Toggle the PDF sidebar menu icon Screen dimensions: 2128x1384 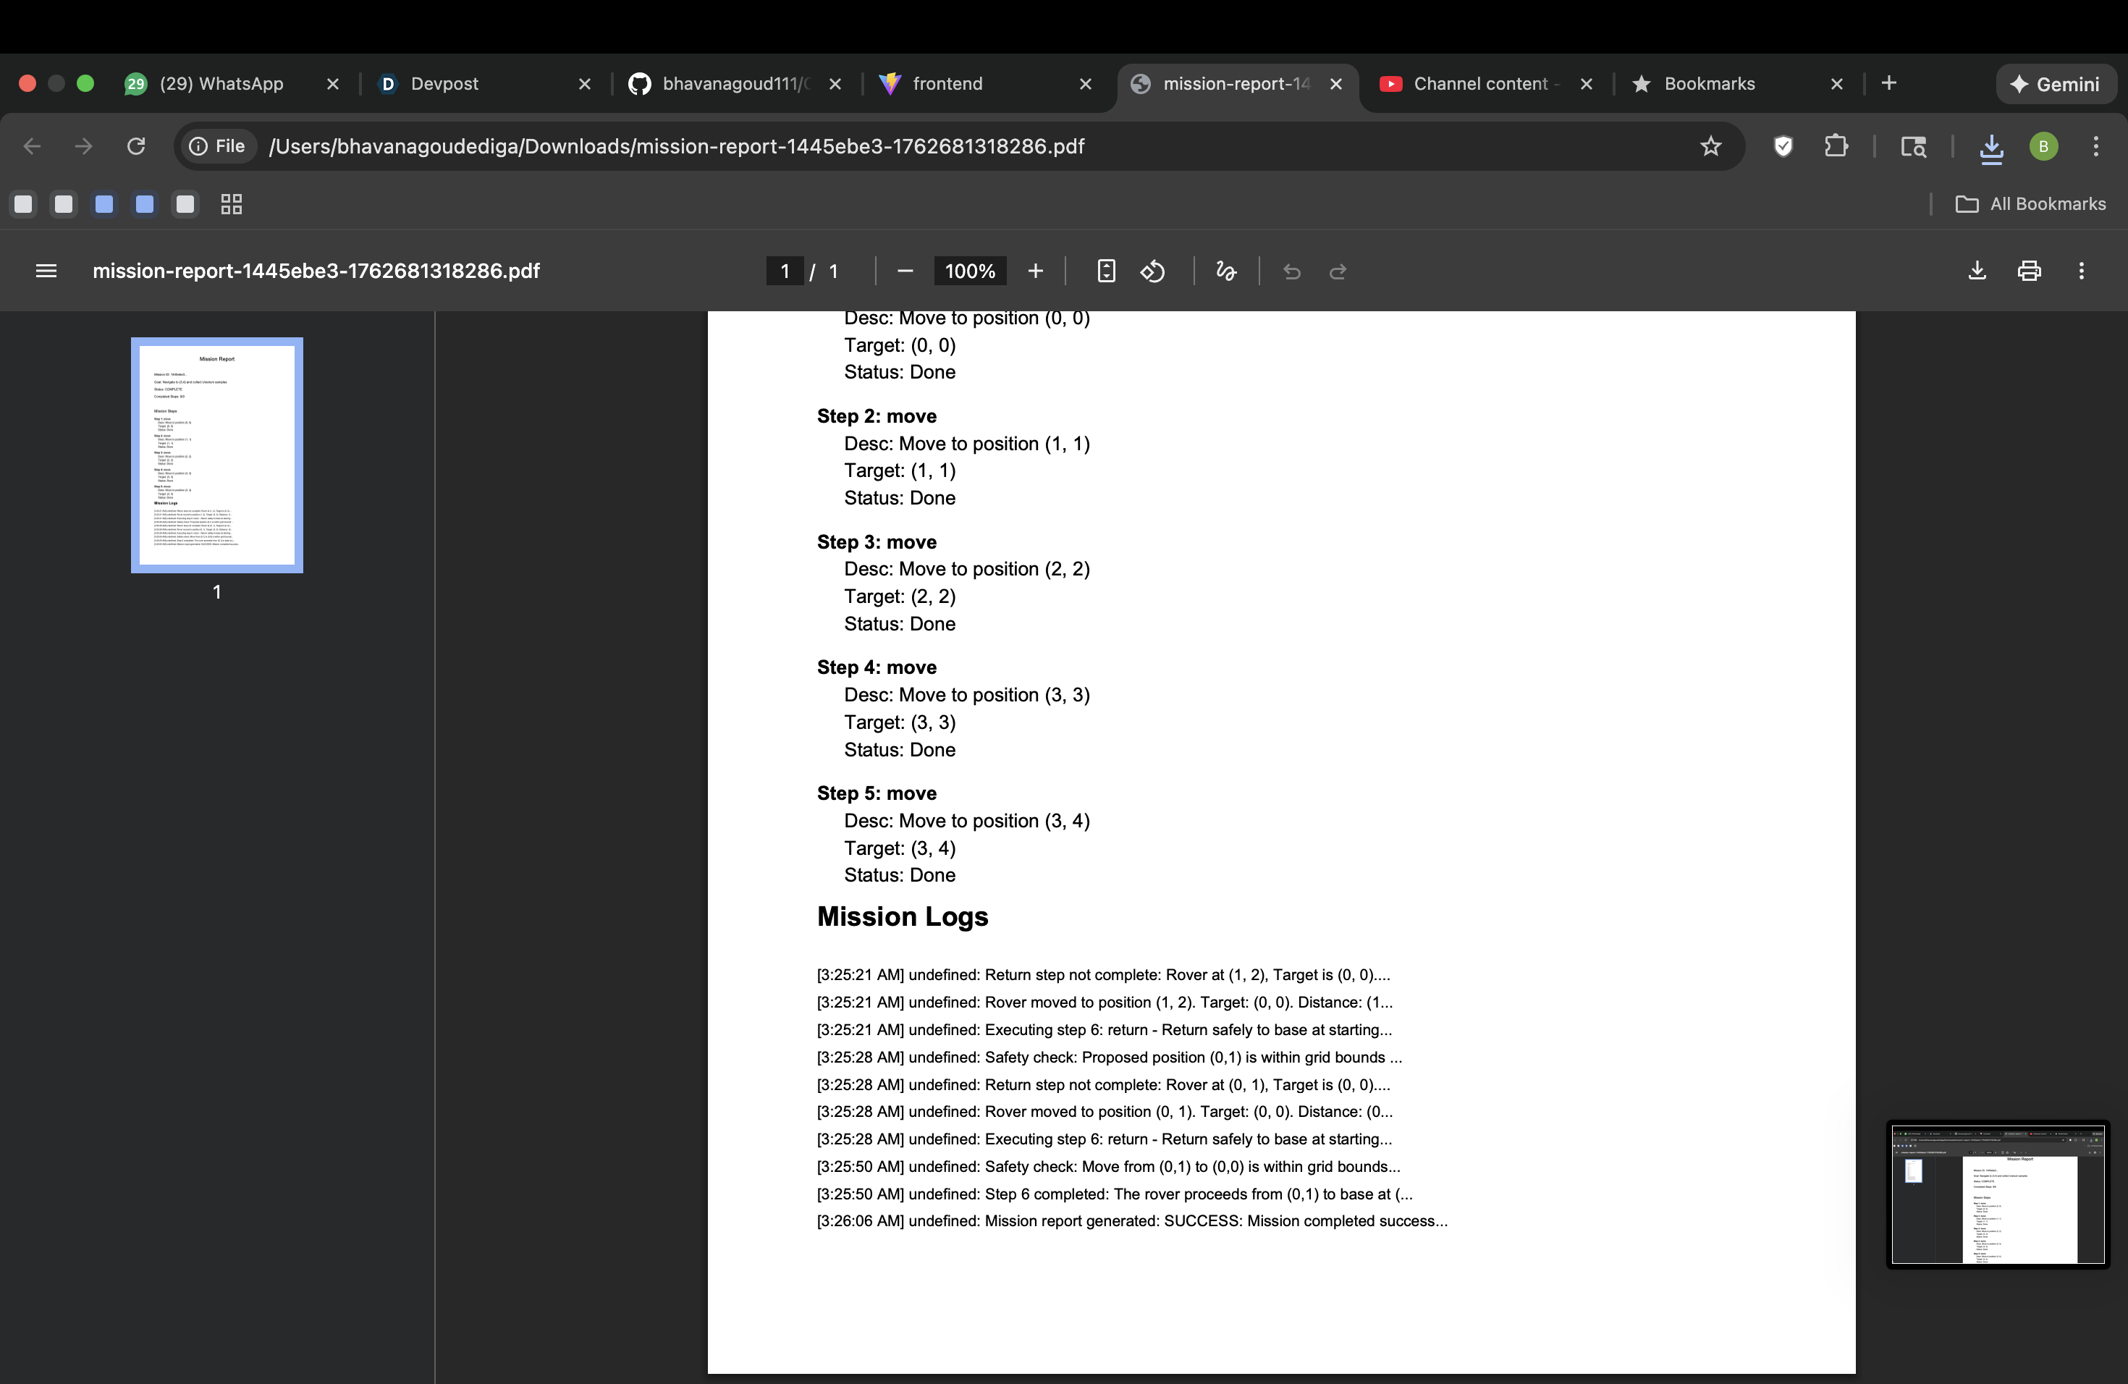46,271
